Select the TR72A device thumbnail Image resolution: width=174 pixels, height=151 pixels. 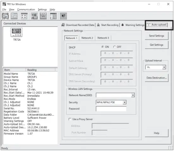pyautogui.click(x=17, y=34)
